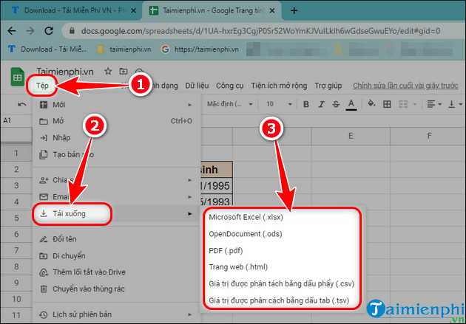The image size is (466, 324).
Task: Choose Tạo bản sao menu entry
Action: click(x=117, y=154)
